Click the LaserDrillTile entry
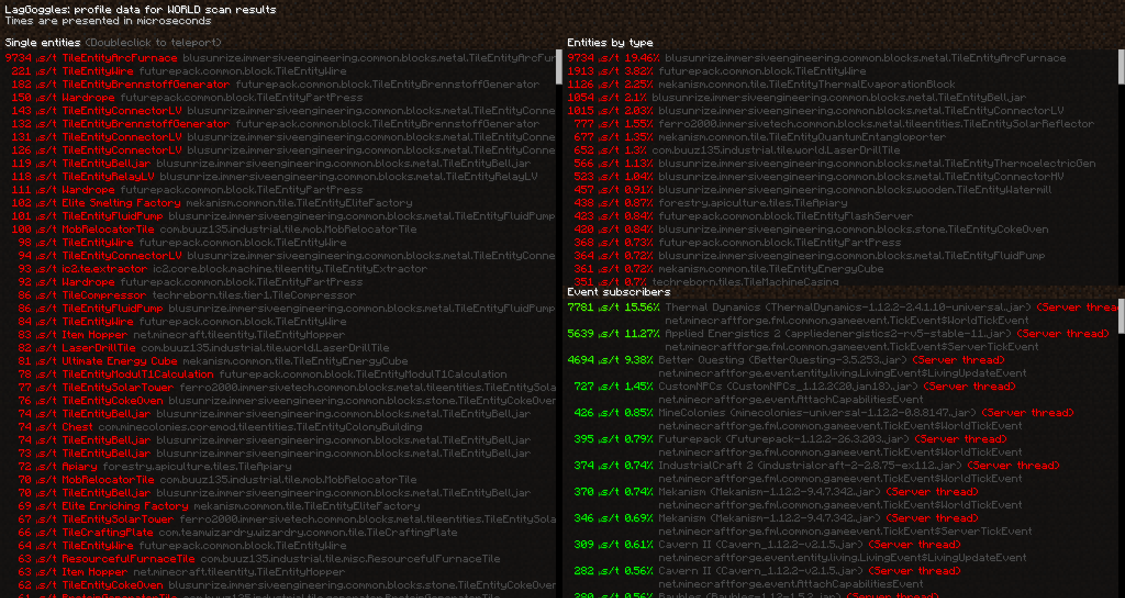1125x598 pixels. tap(99, 348)
